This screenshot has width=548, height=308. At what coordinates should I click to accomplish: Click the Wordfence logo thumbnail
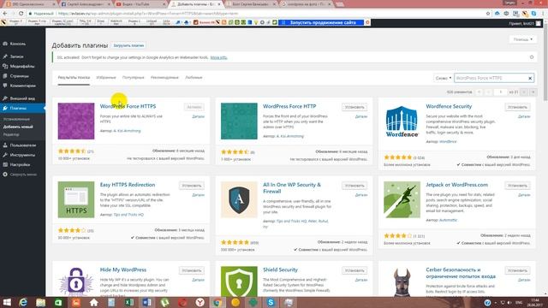402,121
